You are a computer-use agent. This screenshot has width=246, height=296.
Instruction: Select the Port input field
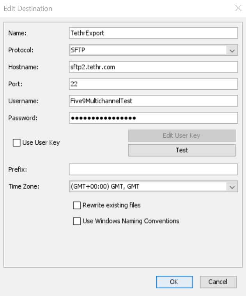click(153, 84)
